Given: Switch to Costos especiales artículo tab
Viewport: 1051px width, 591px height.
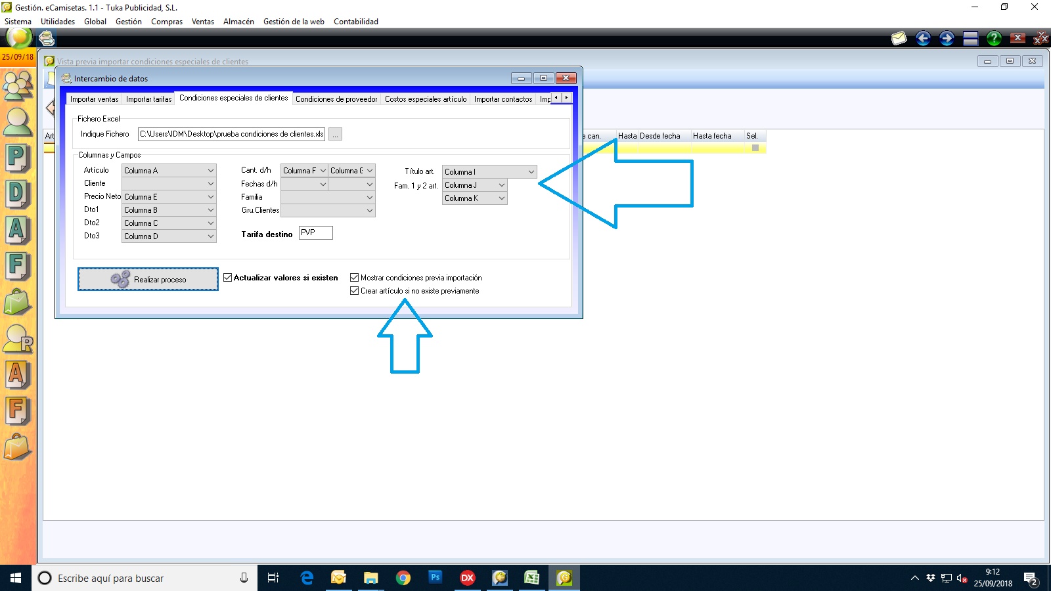Looking at the screenshot, I should click(426, 99).
